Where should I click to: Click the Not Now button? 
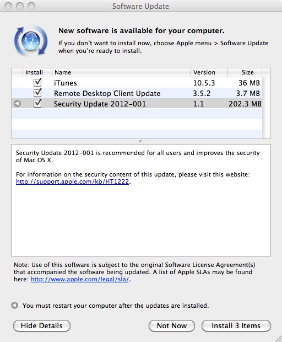click(x=172, y=325)
